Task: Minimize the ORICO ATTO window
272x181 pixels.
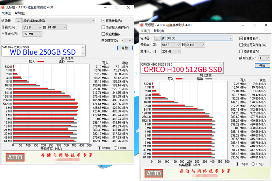Action: pos(243,25)
